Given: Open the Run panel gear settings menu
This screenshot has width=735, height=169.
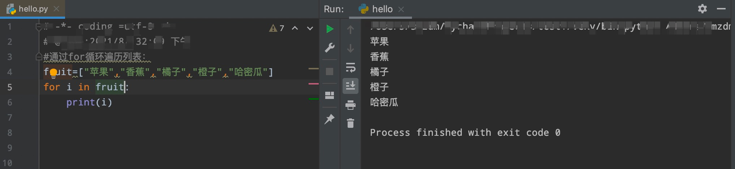Looking at the screenshot, I should tap(702, 9).
